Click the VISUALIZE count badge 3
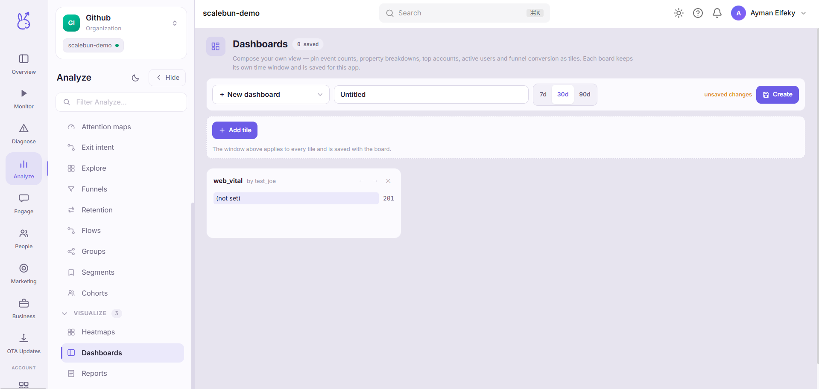 tap(117, 314)
